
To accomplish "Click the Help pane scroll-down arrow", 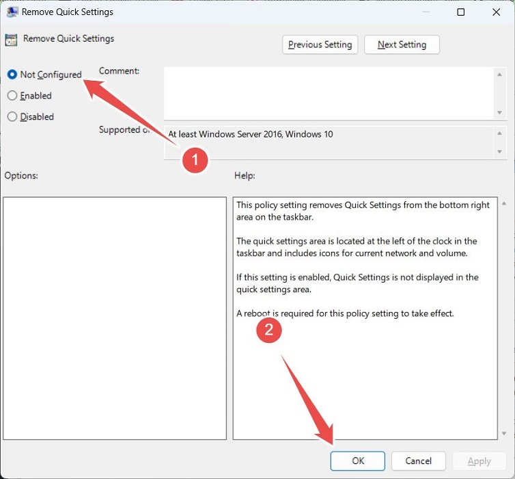I will [504, 434].
